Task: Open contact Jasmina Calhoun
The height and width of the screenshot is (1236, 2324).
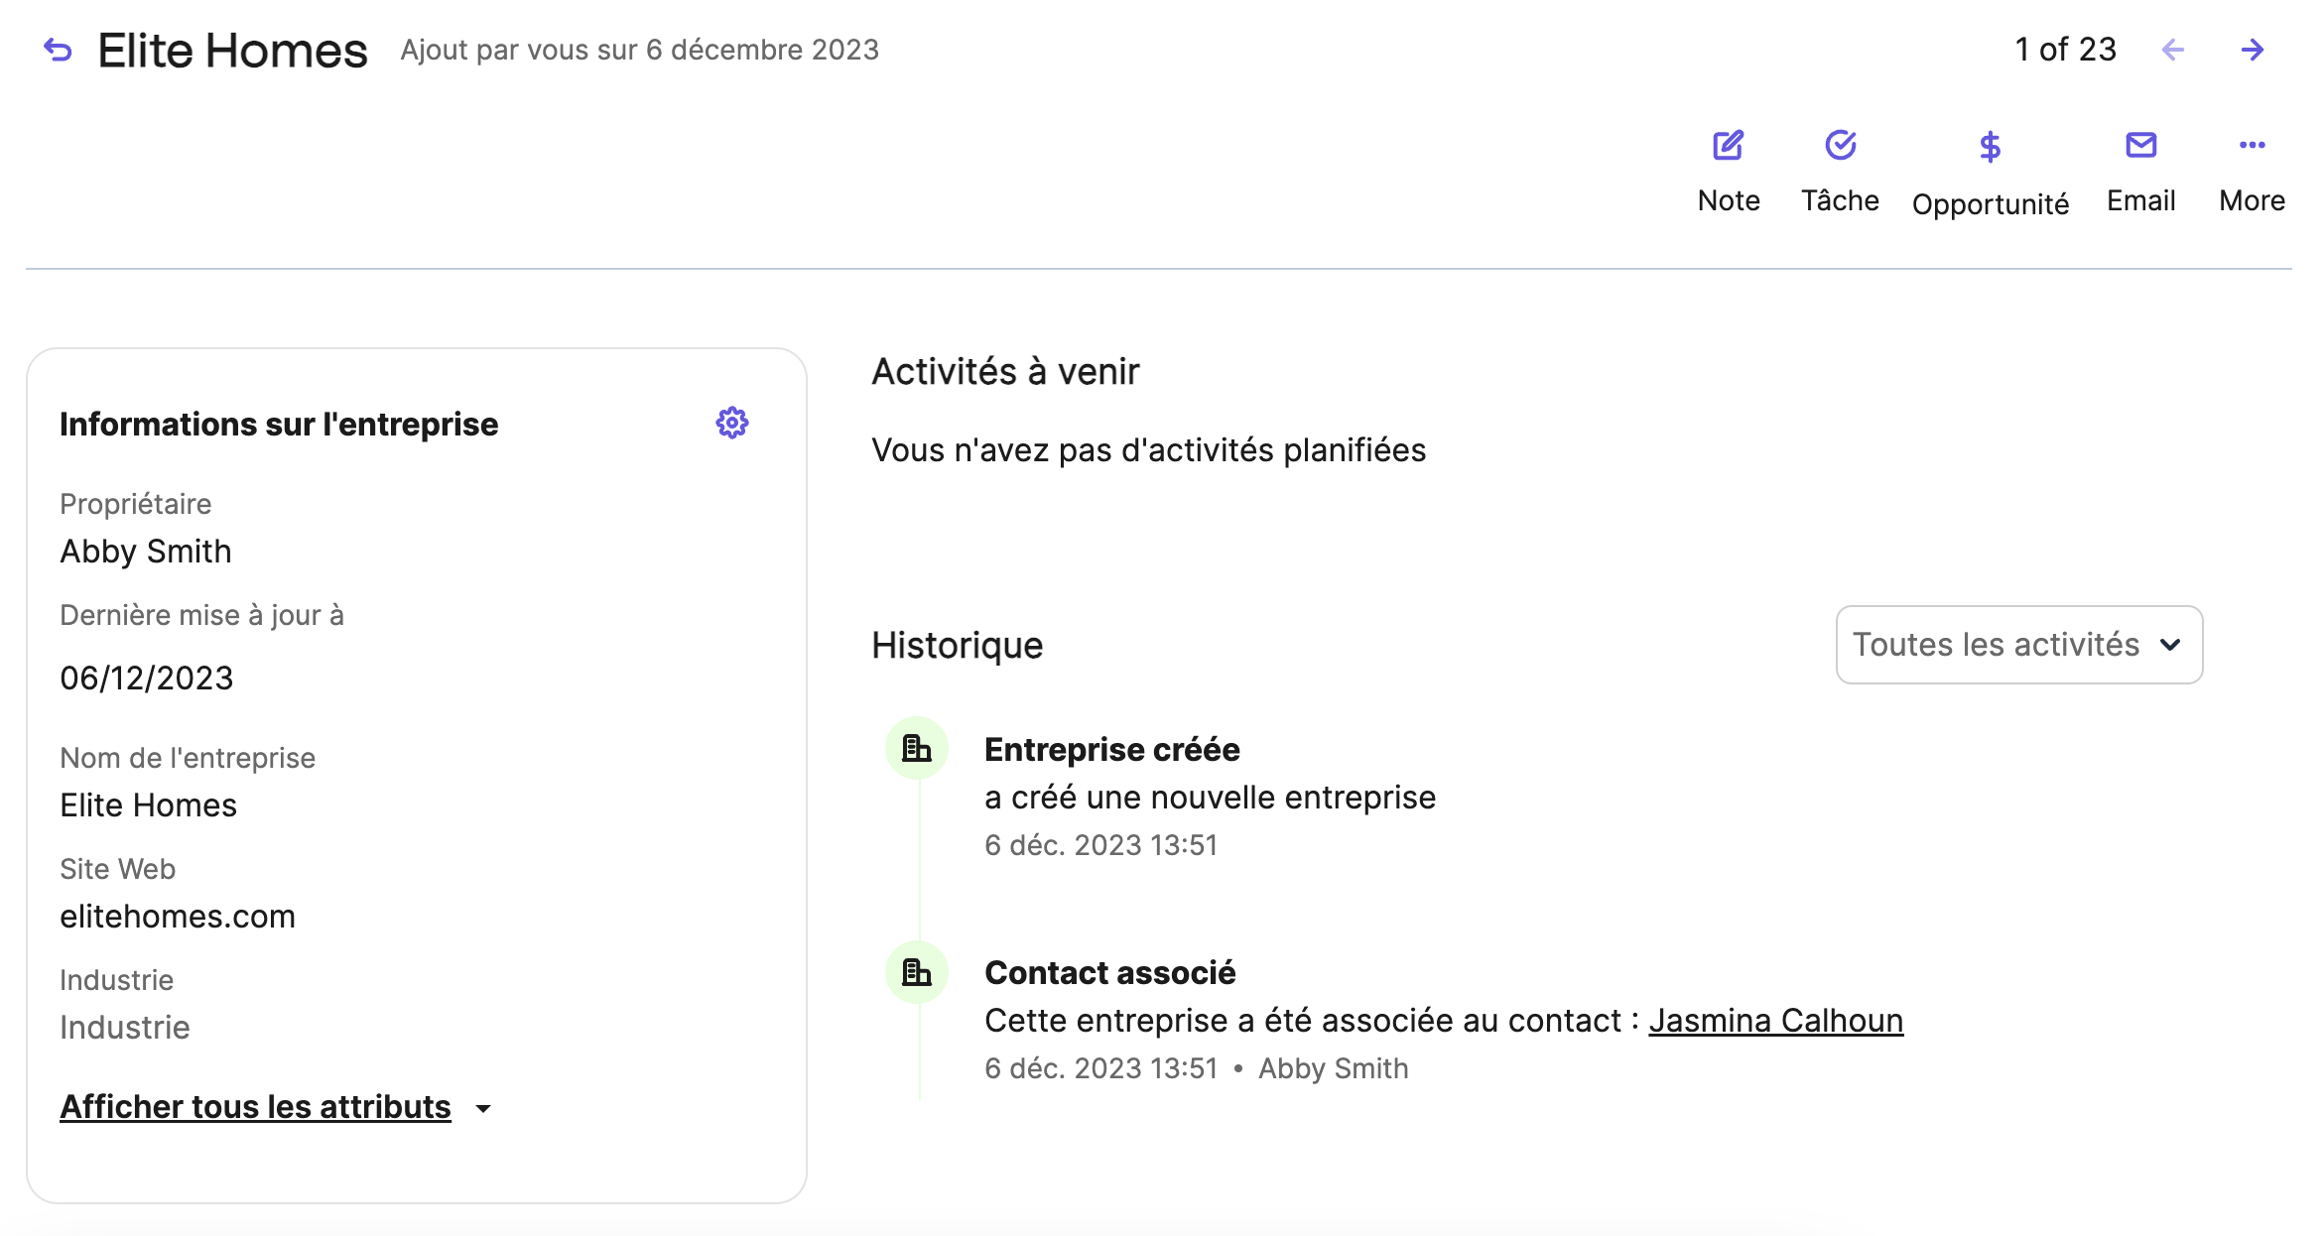Action: (x=1775, y=1020)
